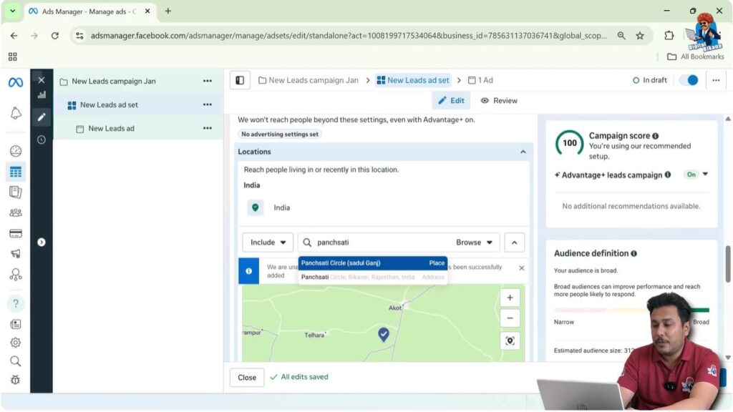Go to New Leads ad set breadcrumb
The width and height of the screenshot is (733, 412).
(413, 80)
